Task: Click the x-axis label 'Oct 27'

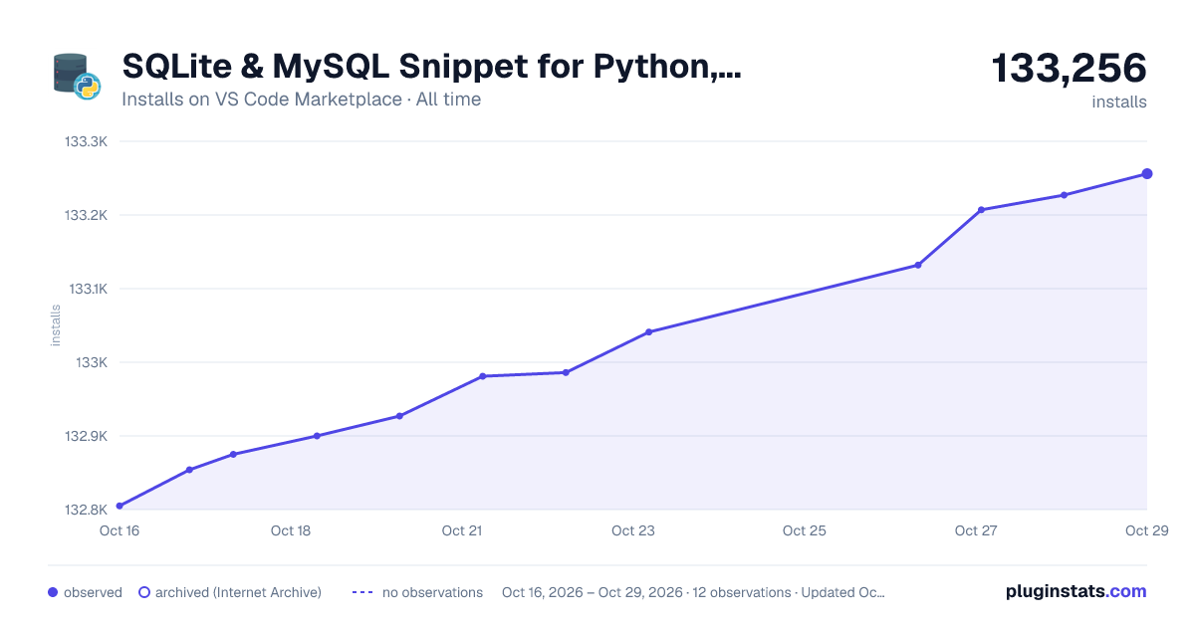Action: pyautogui.click(x=976, y=530)
